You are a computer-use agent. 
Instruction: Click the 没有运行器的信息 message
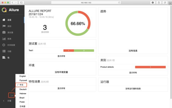(133, 89)
